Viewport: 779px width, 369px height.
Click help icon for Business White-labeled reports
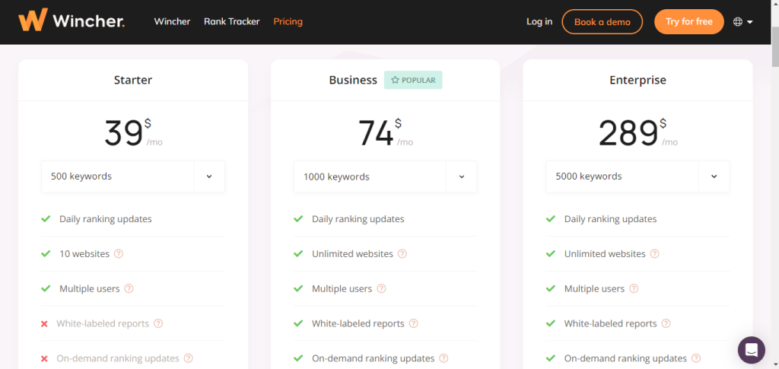pyautogui.click(x=413, y=323)
